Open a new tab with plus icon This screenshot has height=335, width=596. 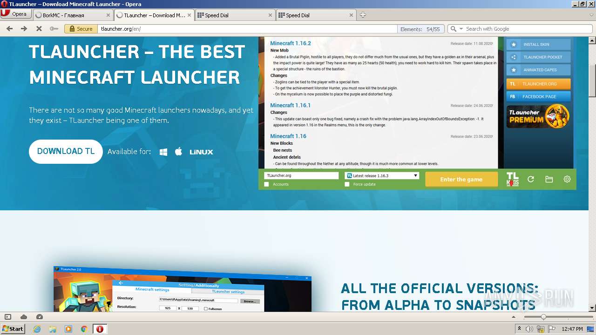tap(363, 15)
